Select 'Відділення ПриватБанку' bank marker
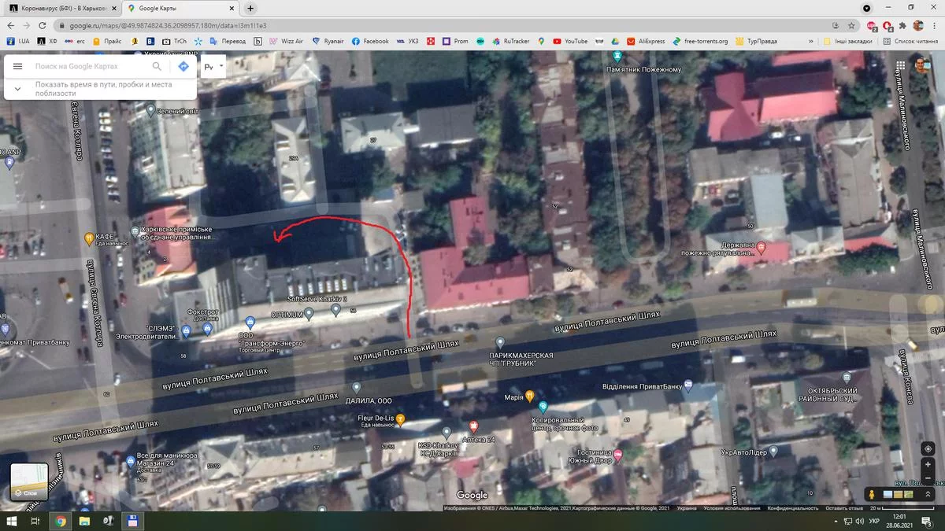The image size is (945, 531). (x=688, y=385)
